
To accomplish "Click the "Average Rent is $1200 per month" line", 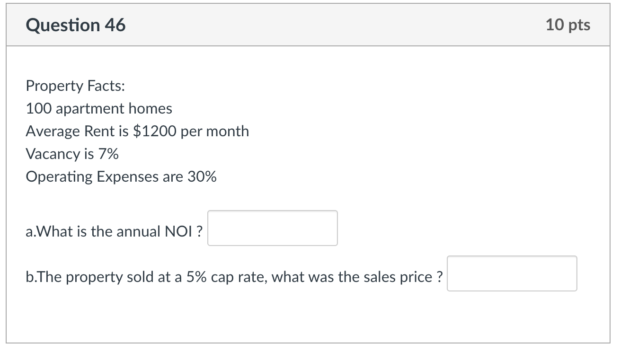I will coord(137,131).
